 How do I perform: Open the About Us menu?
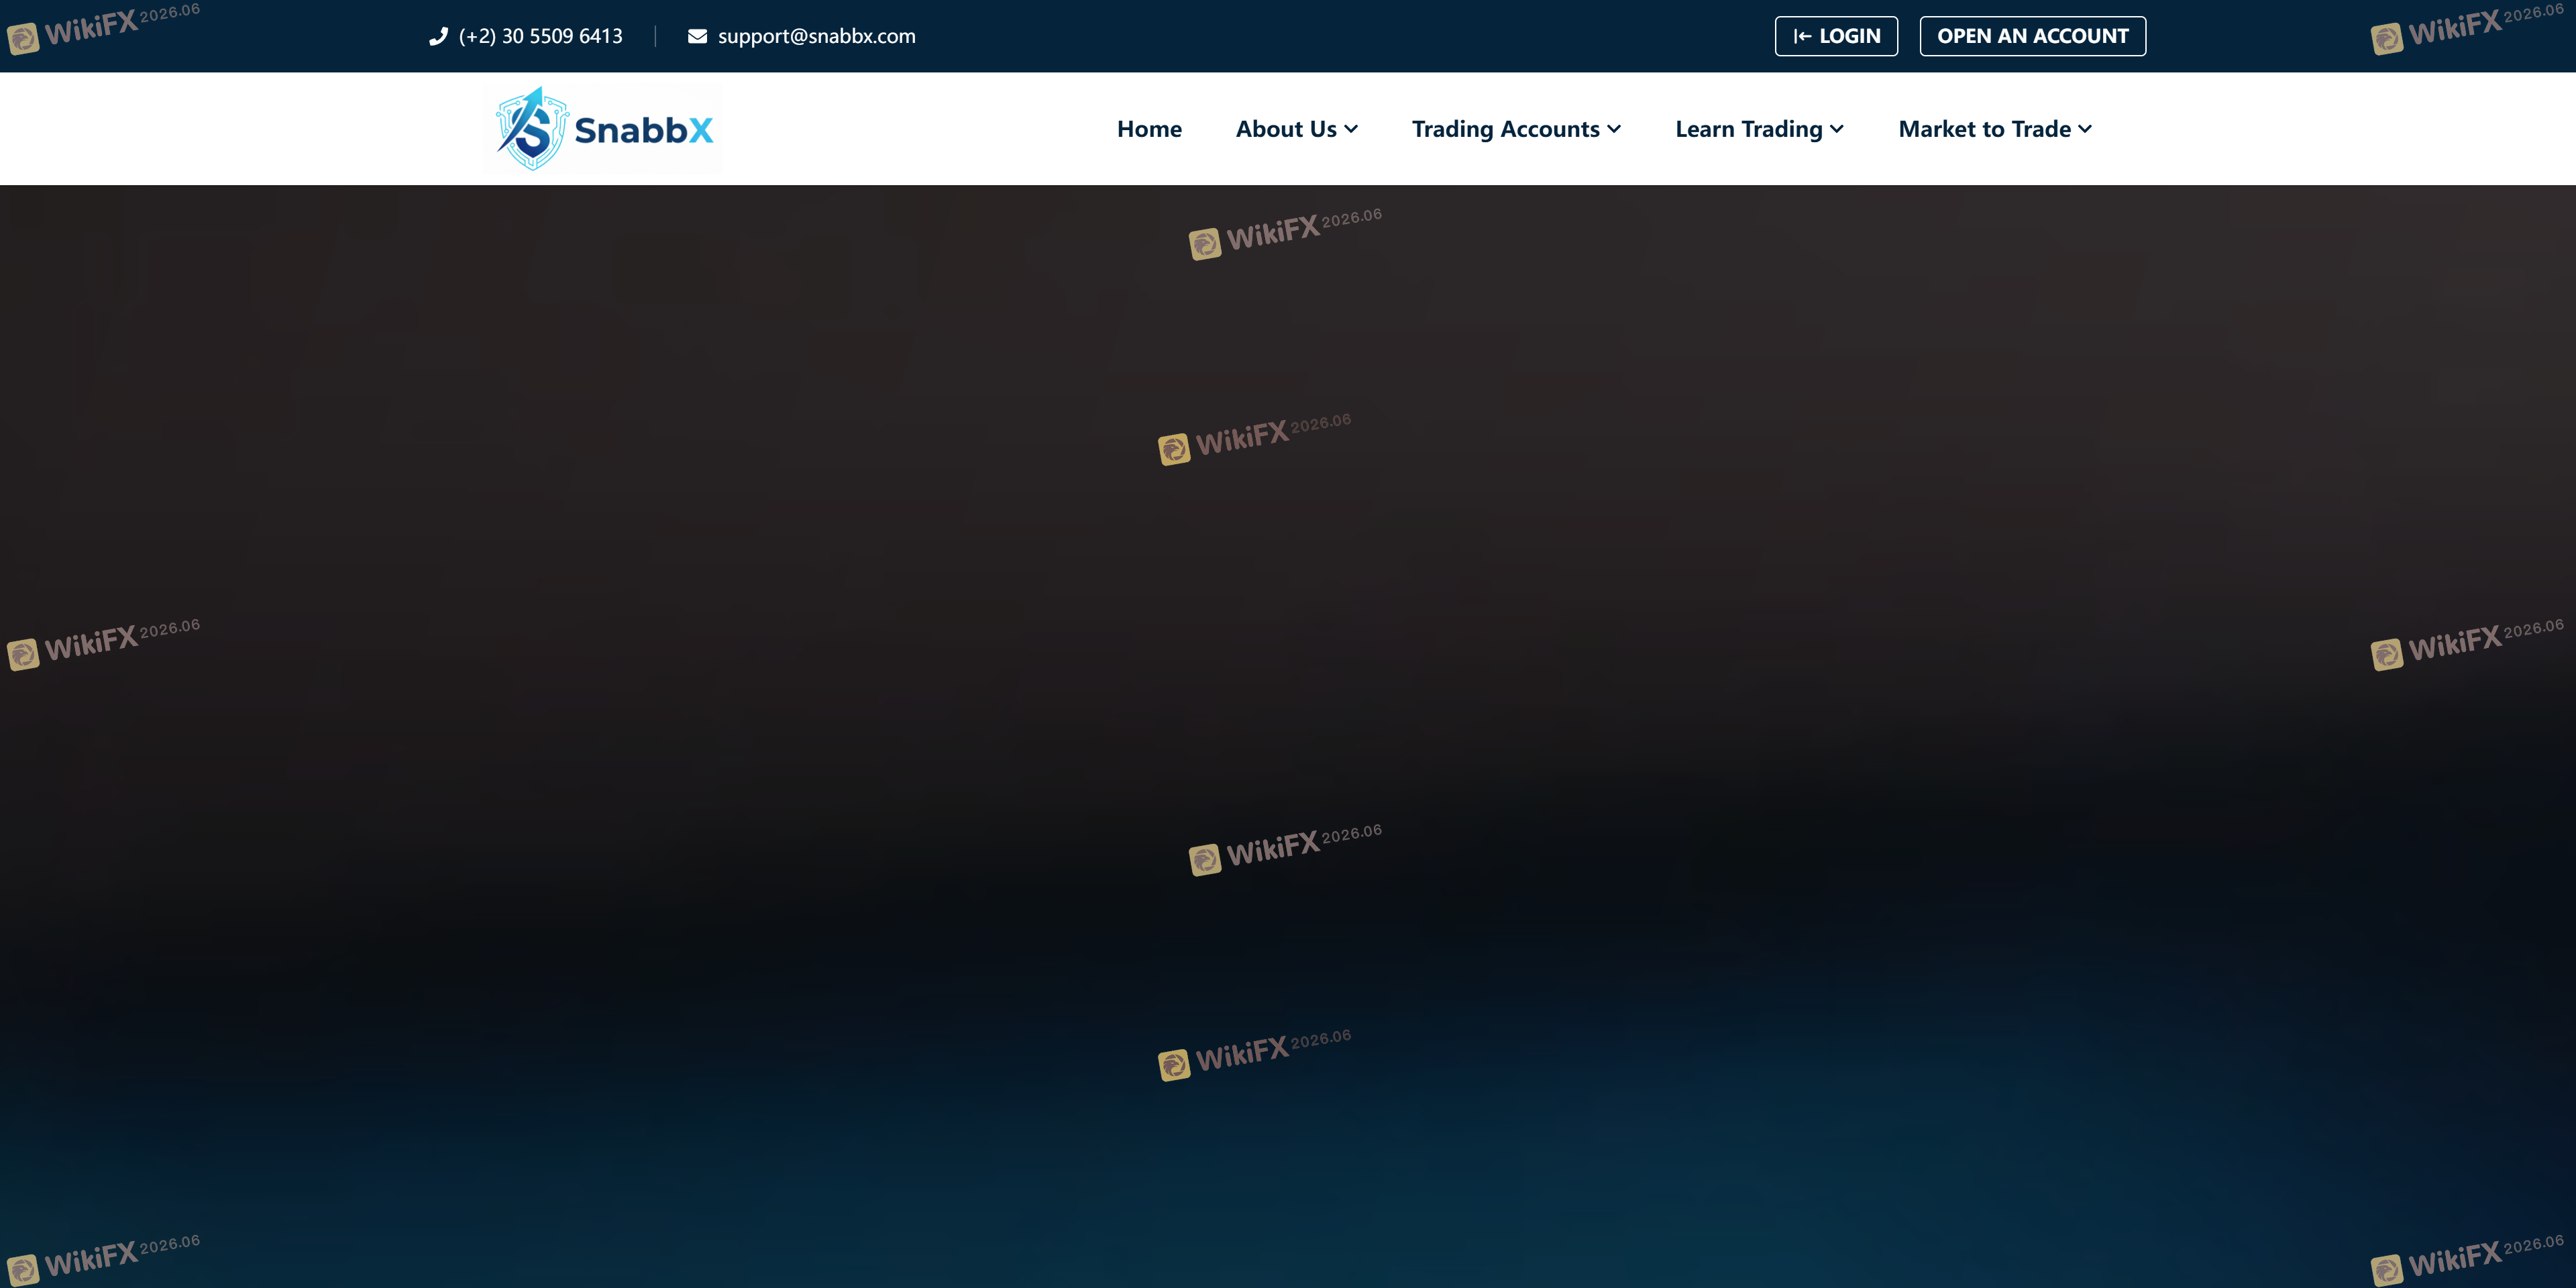tap(1297, 129)
